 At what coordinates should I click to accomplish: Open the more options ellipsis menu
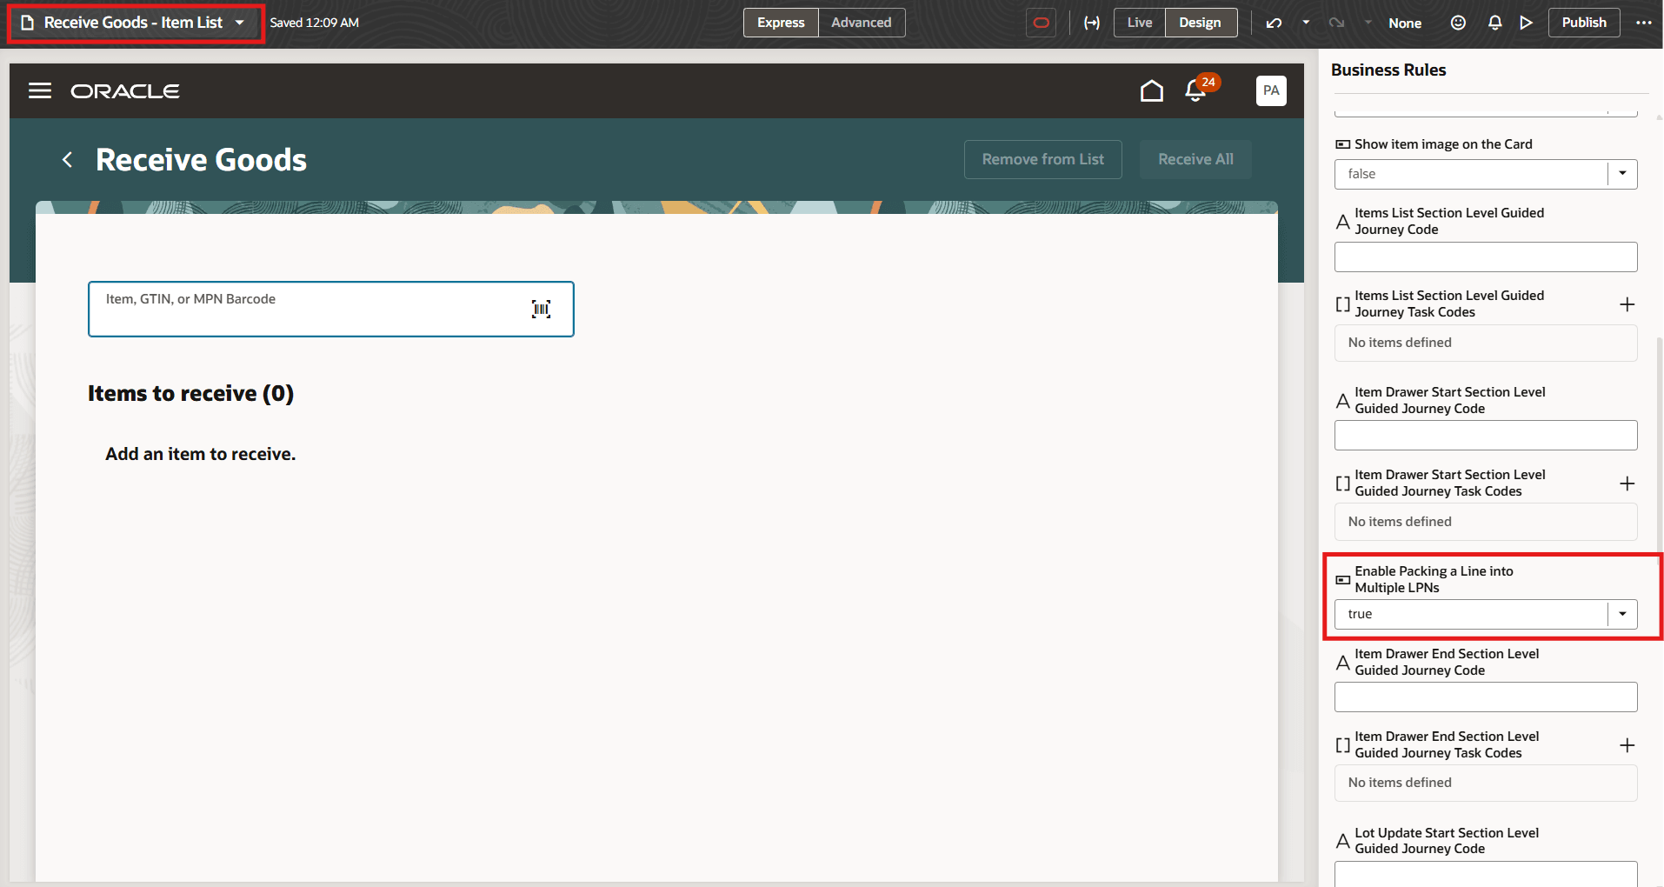(1643, 23)
